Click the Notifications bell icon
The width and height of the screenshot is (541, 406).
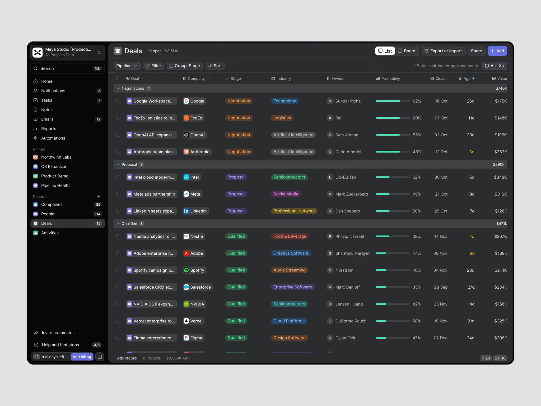(35, 91)
